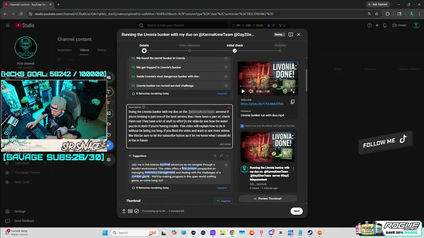Open the youtu.be video link
This screenshot has width=424, height=238.
pyautogui.click(x=262, y=104)
